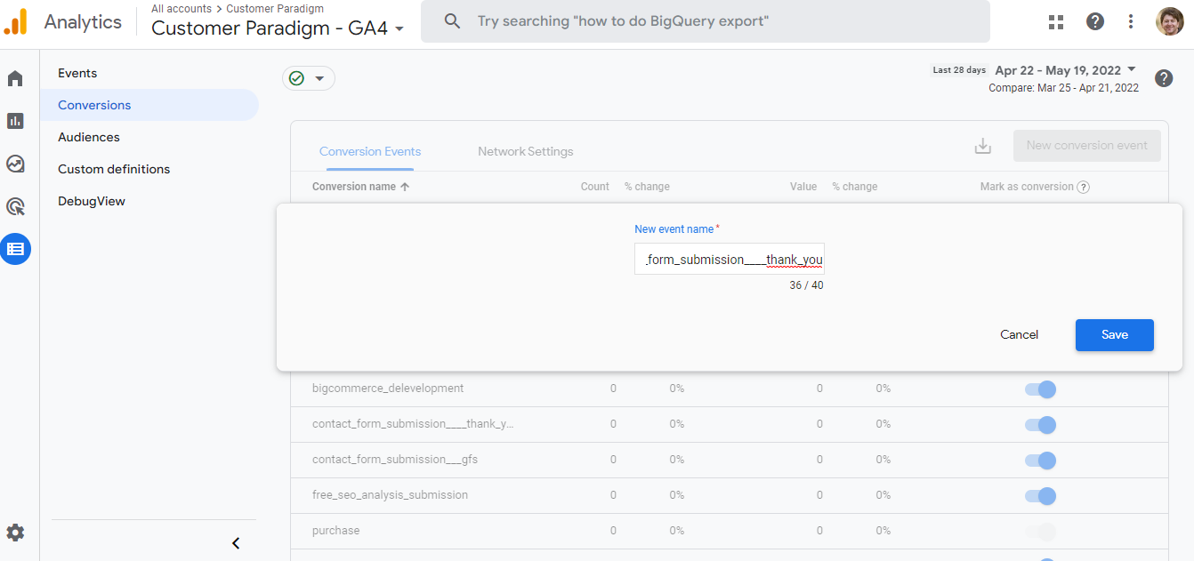Viewport: 1194px width, 561px height.
Task: Expand the green checkmark status dropdown
Action: pos(308,78)
